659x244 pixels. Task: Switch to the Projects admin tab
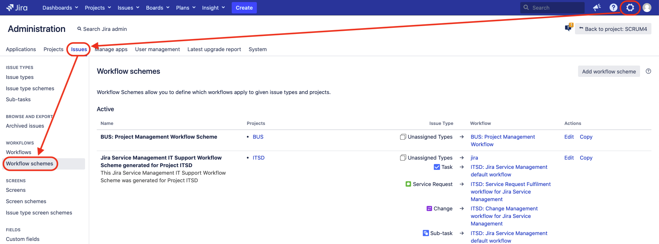[x=53, y=49]
